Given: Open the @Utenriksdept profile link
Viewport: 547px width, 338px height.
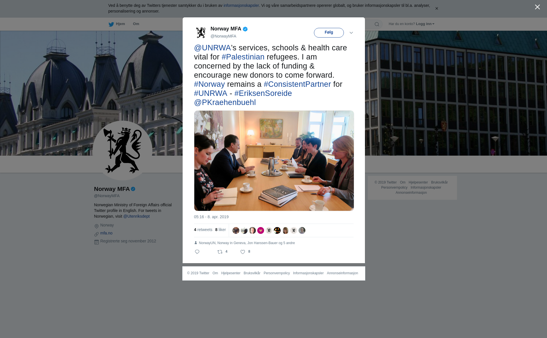Looking at the screenshot, I should point(136,216).
